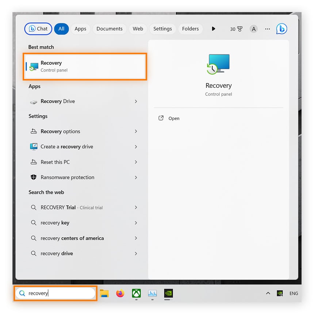Screen dimensions: 314x314
Task: Show hidden system tray icons
Action: point(268,293)
